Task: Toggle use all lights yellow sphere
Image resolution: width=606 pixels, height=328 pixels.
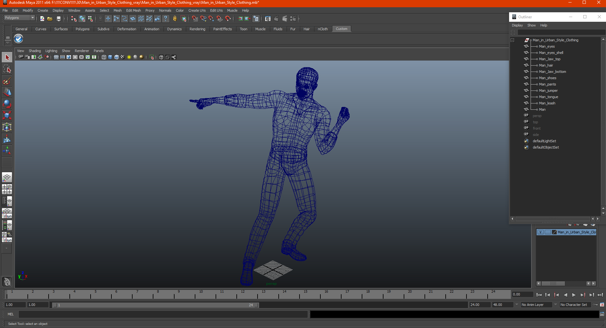Action: coord(129,57)
